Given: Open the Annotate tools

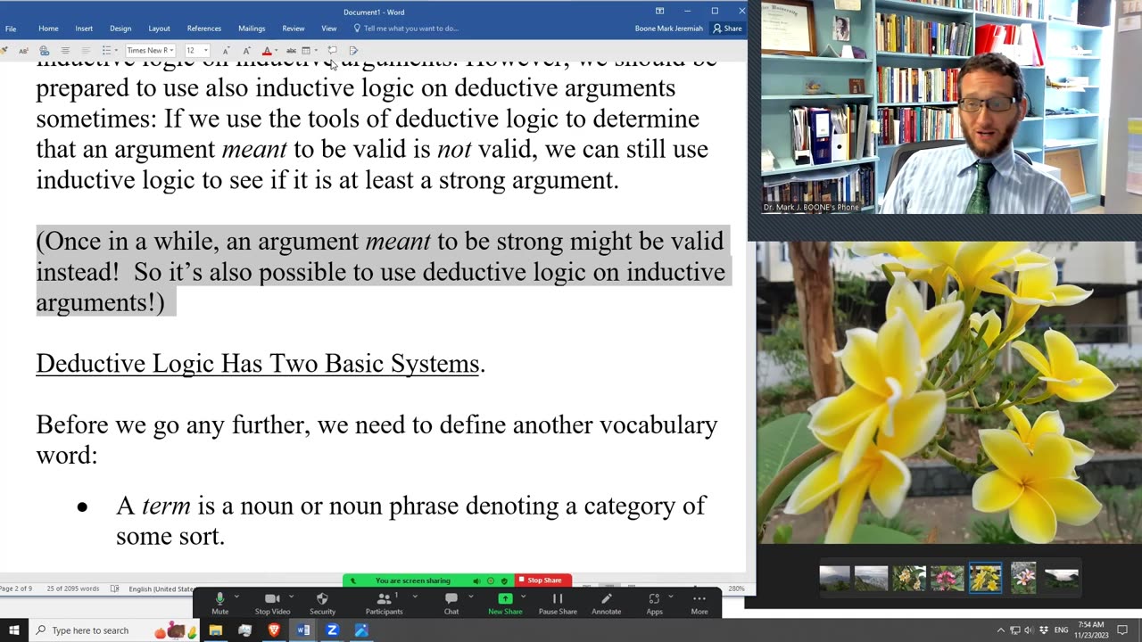Looking at the screenshot, I should [x=606, y=604].
